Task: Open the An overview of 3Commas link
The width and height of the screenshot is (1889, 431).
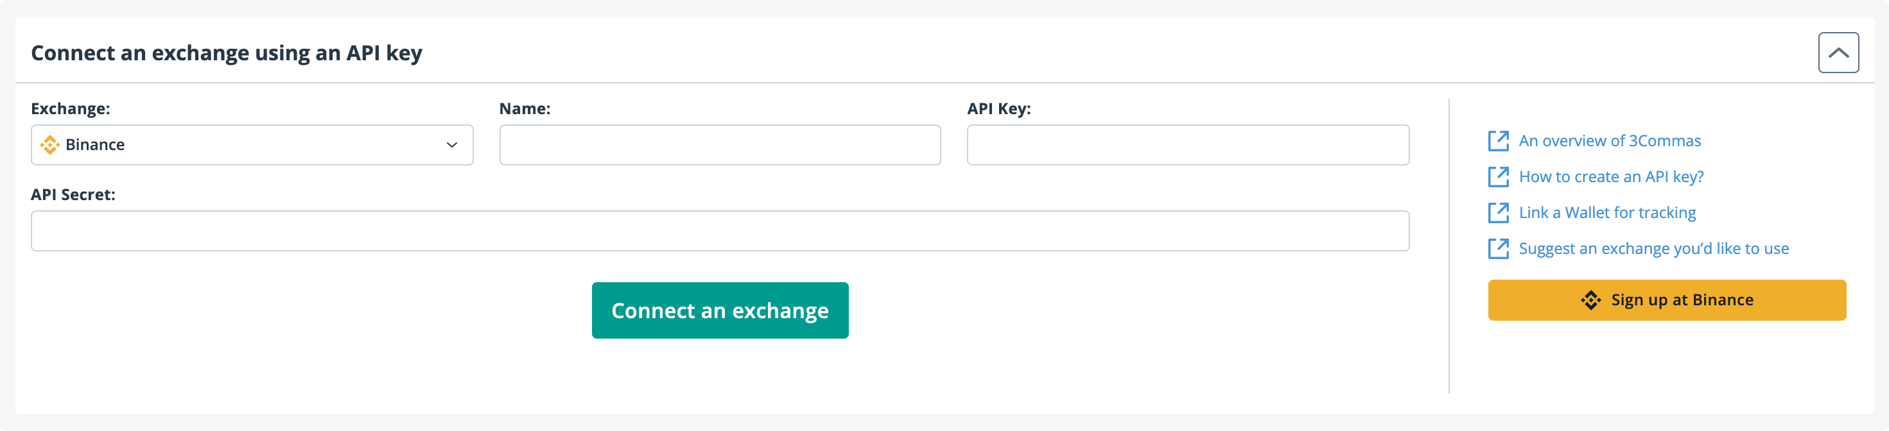Action: coord(1610,140)
